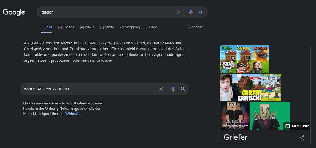Share the Griefer knowledge panel

coord(302,138)
